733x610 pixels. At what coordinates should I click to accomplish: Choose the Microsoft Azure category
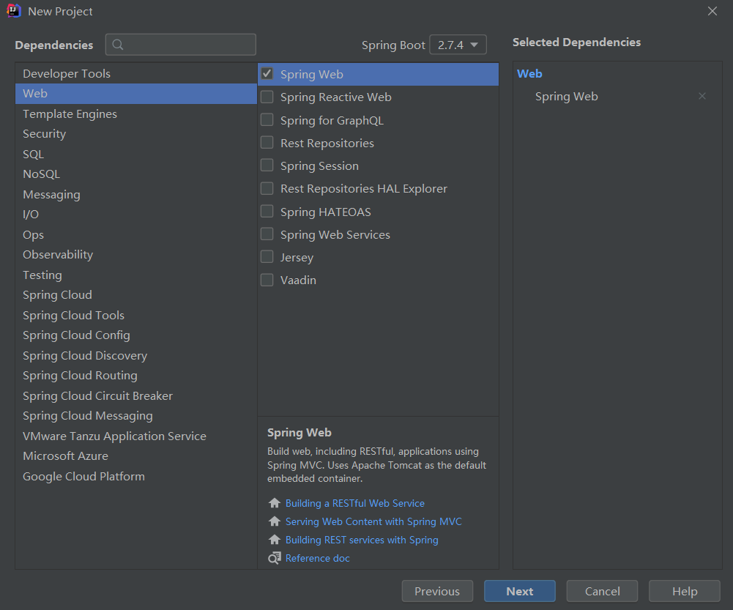136,455
